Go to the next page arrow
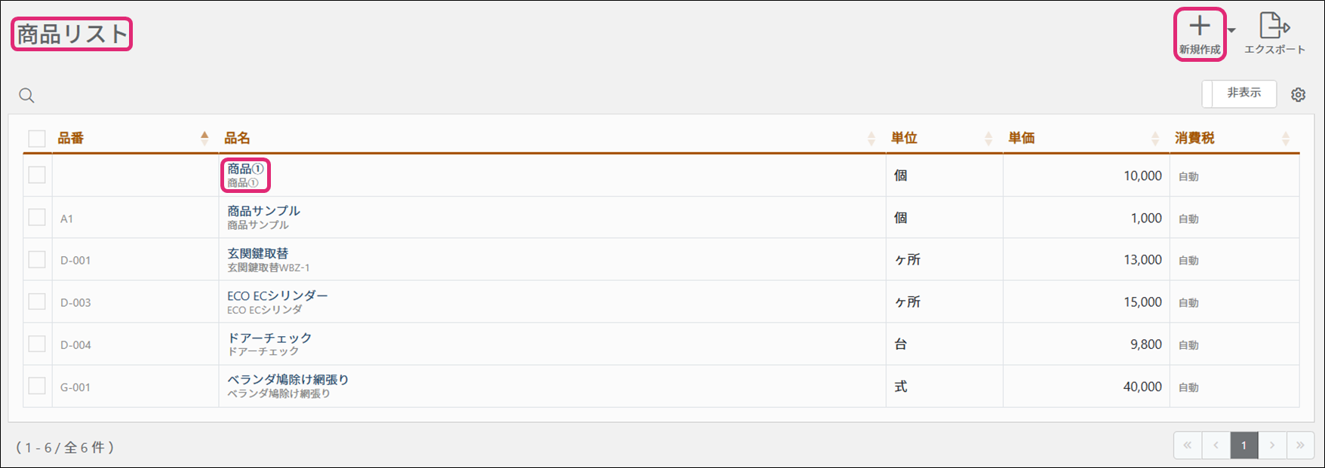Screen dimensions: 1325x468 pos(1272,445)
